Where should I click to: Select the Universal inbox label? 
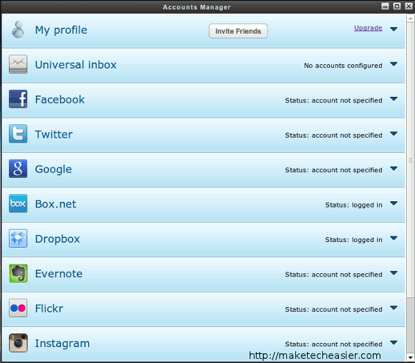pos(75,64)
